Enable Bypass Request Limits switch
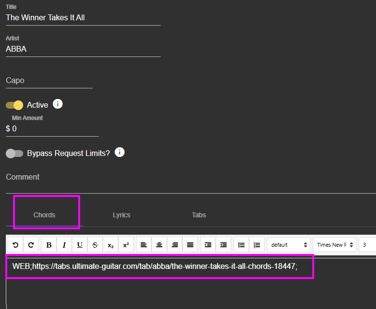 [14, 154]
